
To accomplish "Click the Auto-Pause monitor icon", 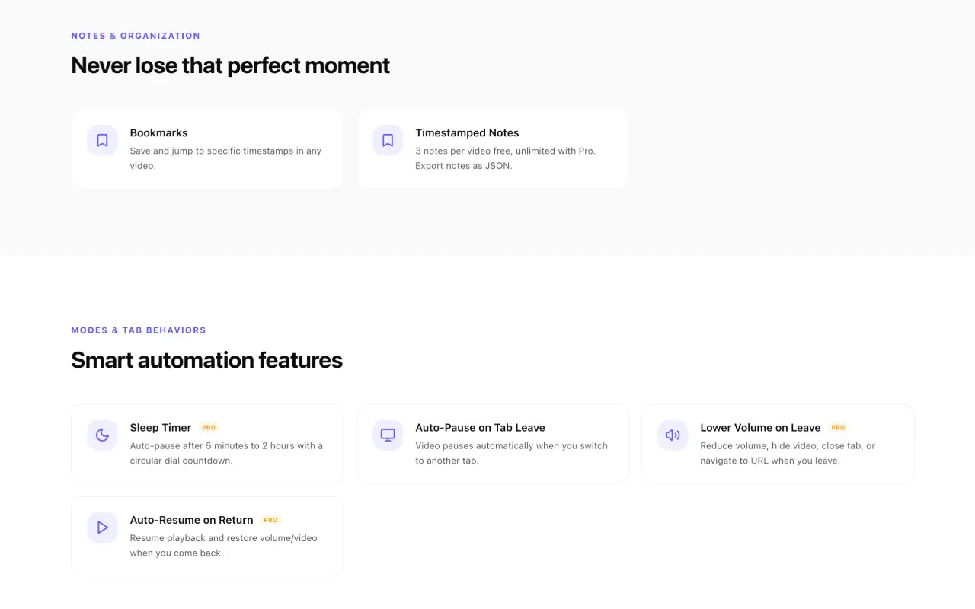I will coord(388,435).
